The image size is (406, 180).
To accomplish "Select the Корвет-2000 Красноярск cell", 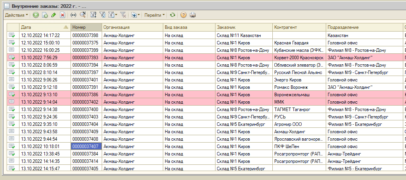I will coord(299,58).
